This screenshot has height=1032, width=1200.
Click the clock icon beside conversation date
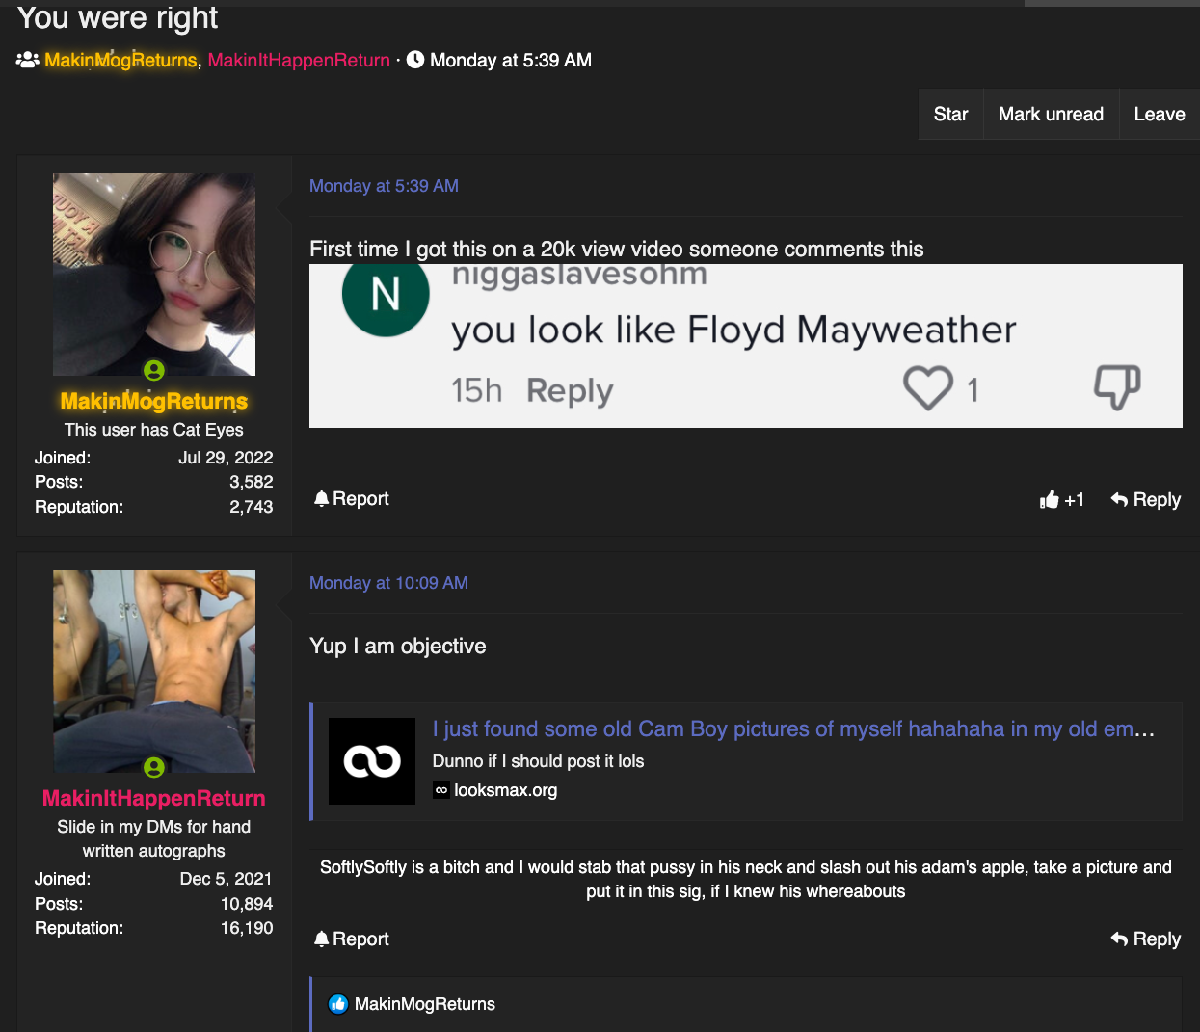tap(415, 60)
